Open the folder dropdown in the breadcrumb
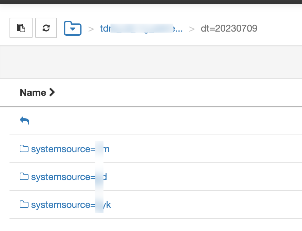Image resolution: width=302 pixels, height=231 pixels. tap(73, 28)
